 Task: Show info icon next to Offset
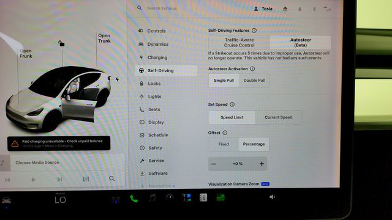pyautogui.click(x=225, y=133)
